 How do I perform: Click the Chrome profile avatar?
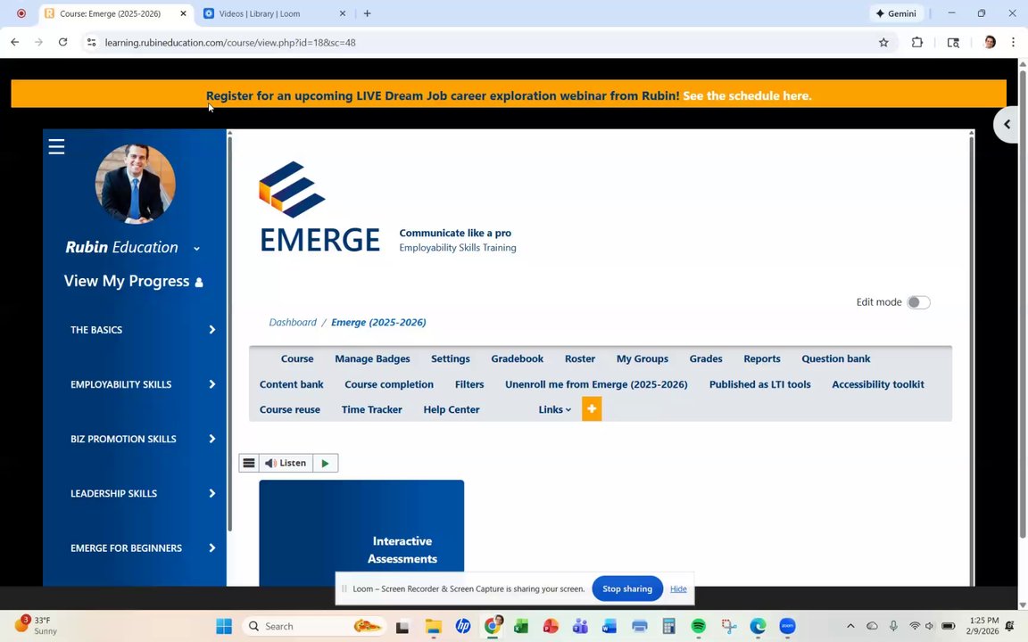coord(990,43)
